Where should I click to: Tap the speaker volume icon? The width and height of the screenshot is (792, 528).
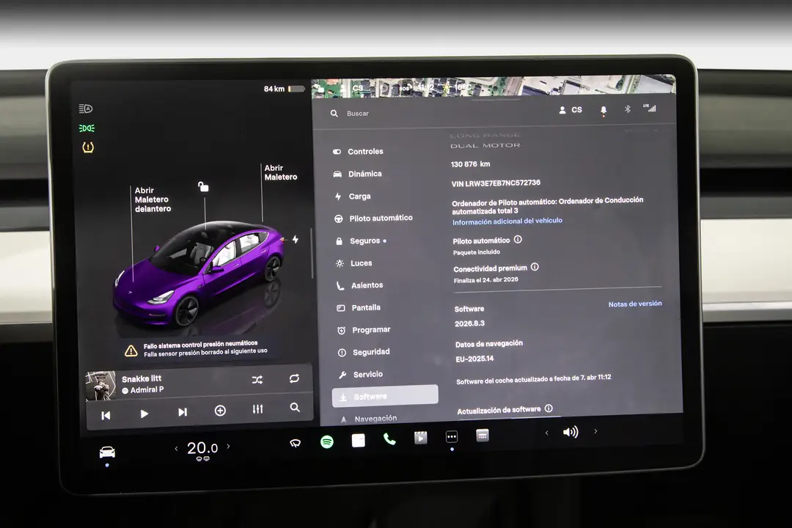tap(571, 432)
